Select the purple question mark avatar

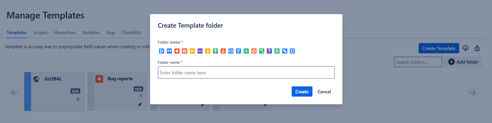tap(269, 51)
